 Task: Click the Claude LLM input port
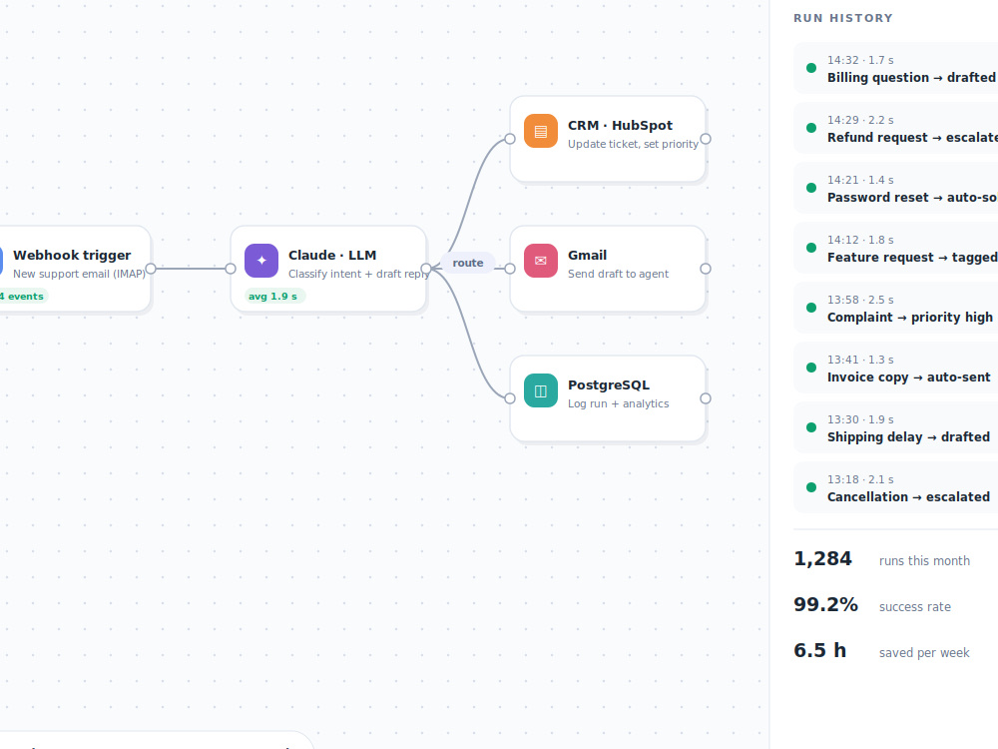231,269
